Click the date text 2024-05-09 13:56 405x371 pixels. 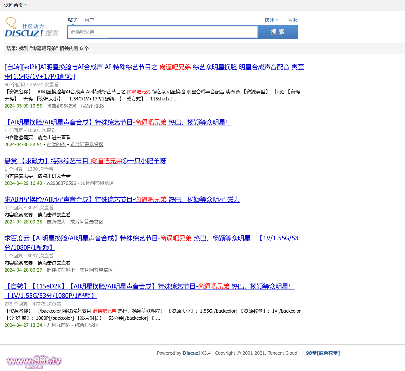pos(23,106)
